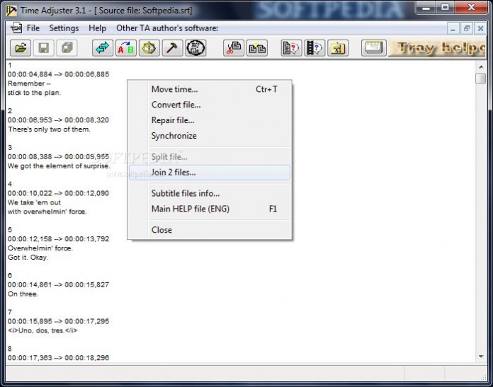Viewport: 493px width, 387px height.
Task: Click the round 'my file' stamp icon
Action: click(x=195, y=48)
